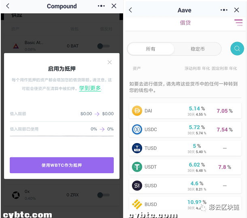The image size is (247, 218).
Task: Open the Aave hamburger menu icon
Action: pyautogui.click(x=238, y=23)
